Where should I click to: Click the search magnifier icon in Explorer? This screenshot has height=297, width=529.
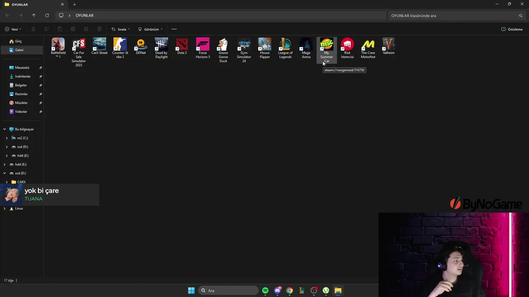coord(521,16)
